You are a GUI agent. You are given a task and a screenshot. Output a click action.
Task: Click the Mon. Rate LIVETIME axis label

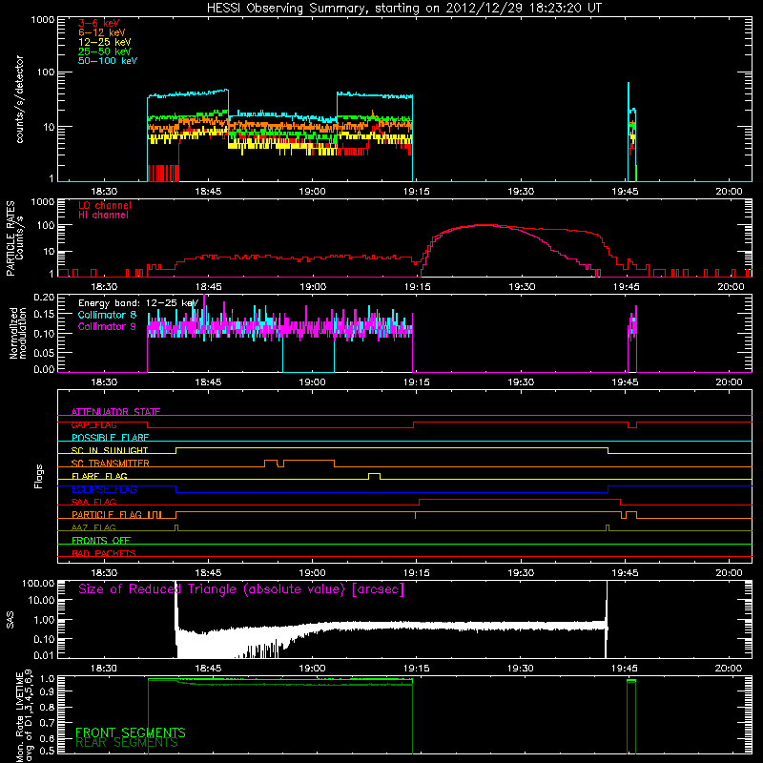point(23,716)
